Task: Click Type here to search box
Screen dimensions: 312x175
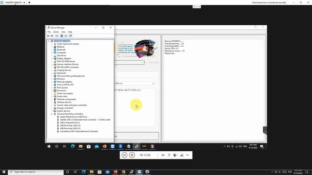Action: 36,172
